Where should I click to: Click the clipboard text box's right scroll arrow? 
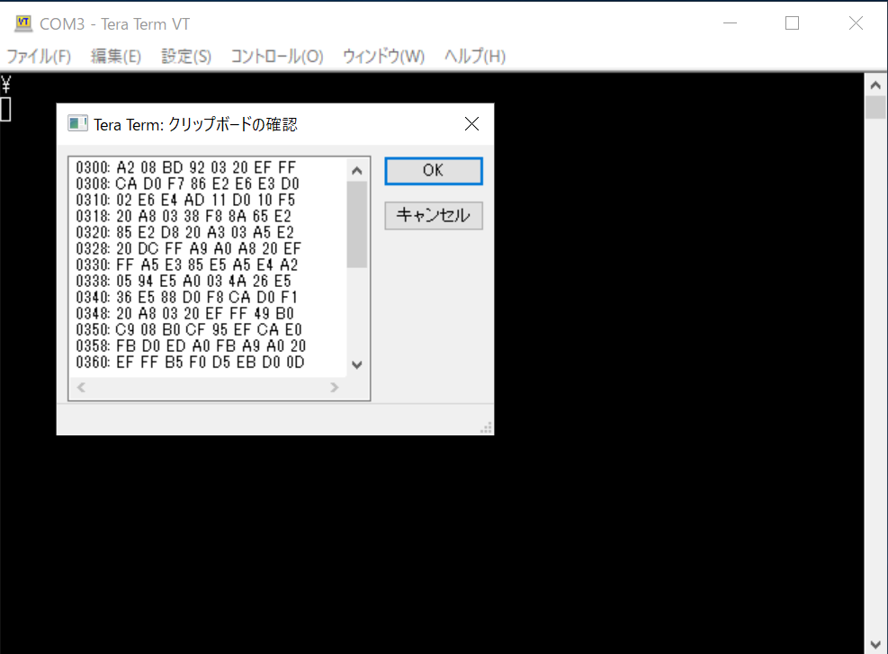tap(335, 388)
